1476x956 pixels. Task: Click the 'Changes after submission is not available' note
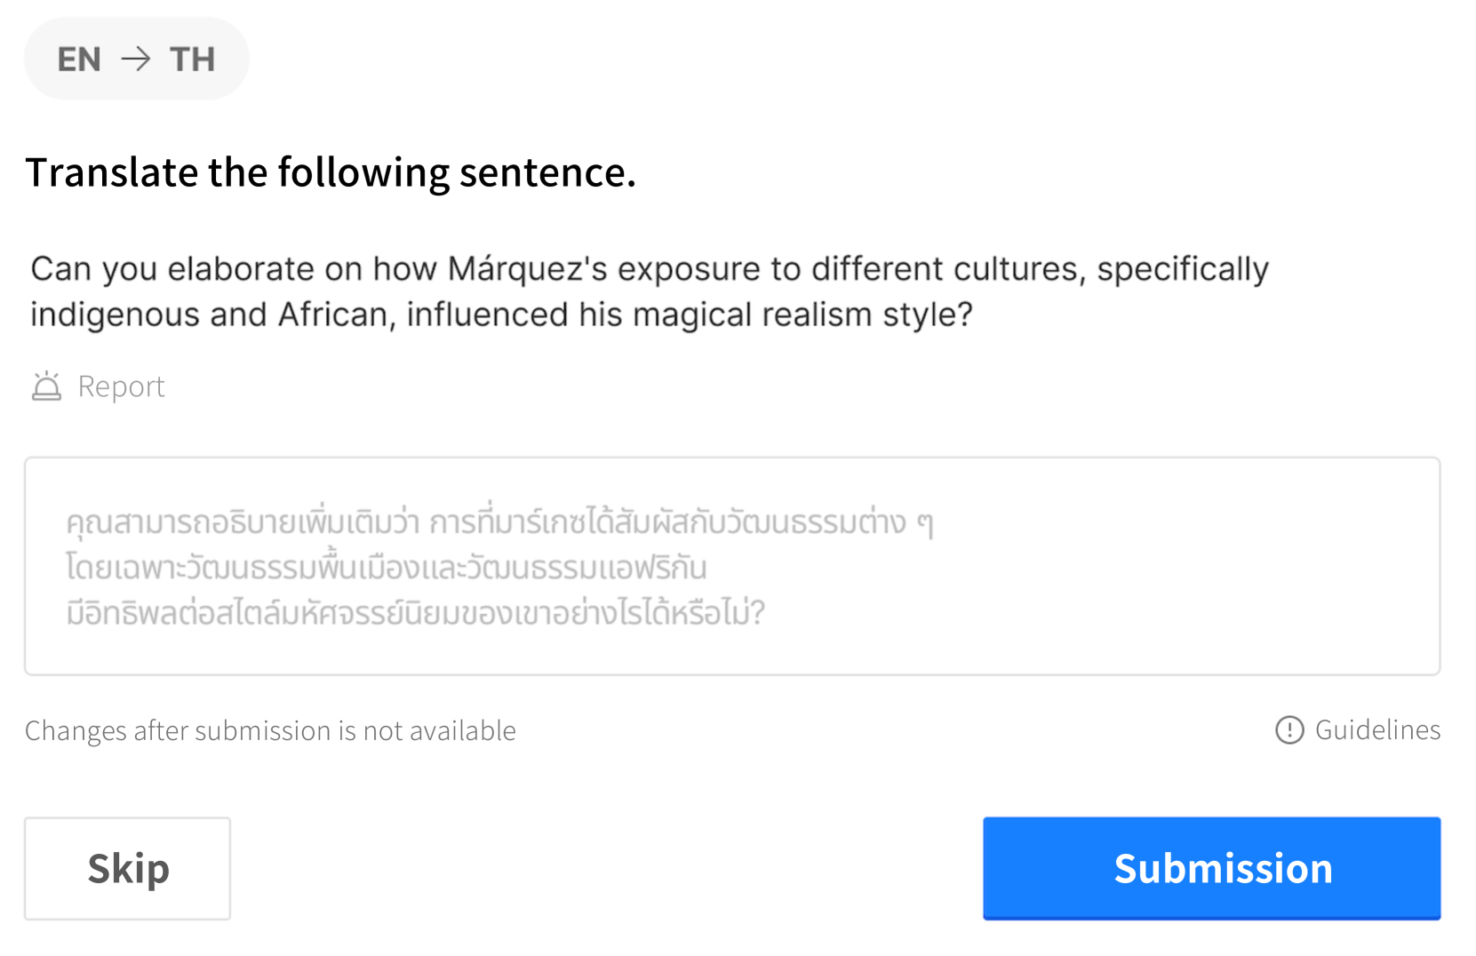pos(270,731)
